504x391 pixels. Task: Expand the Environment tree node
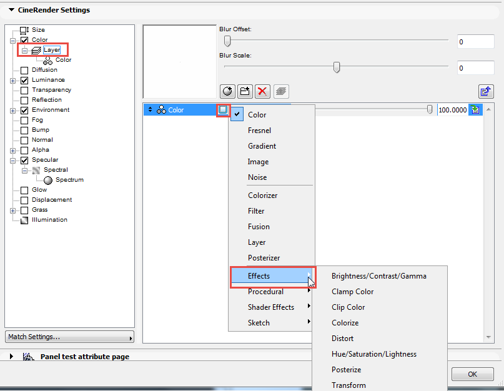pyautogui.click(x=12, y=111)
